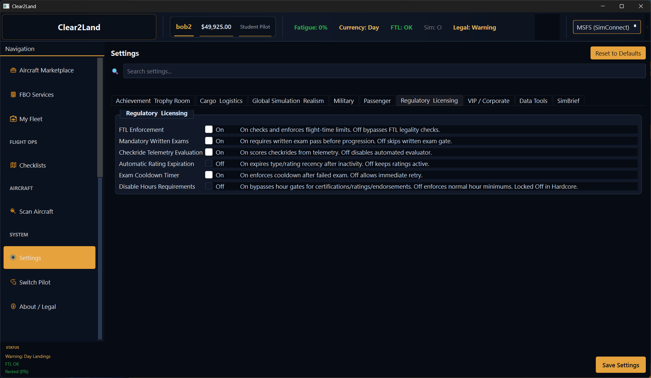Click search magnifier icon beside settings field

click(x=115, y=71)
